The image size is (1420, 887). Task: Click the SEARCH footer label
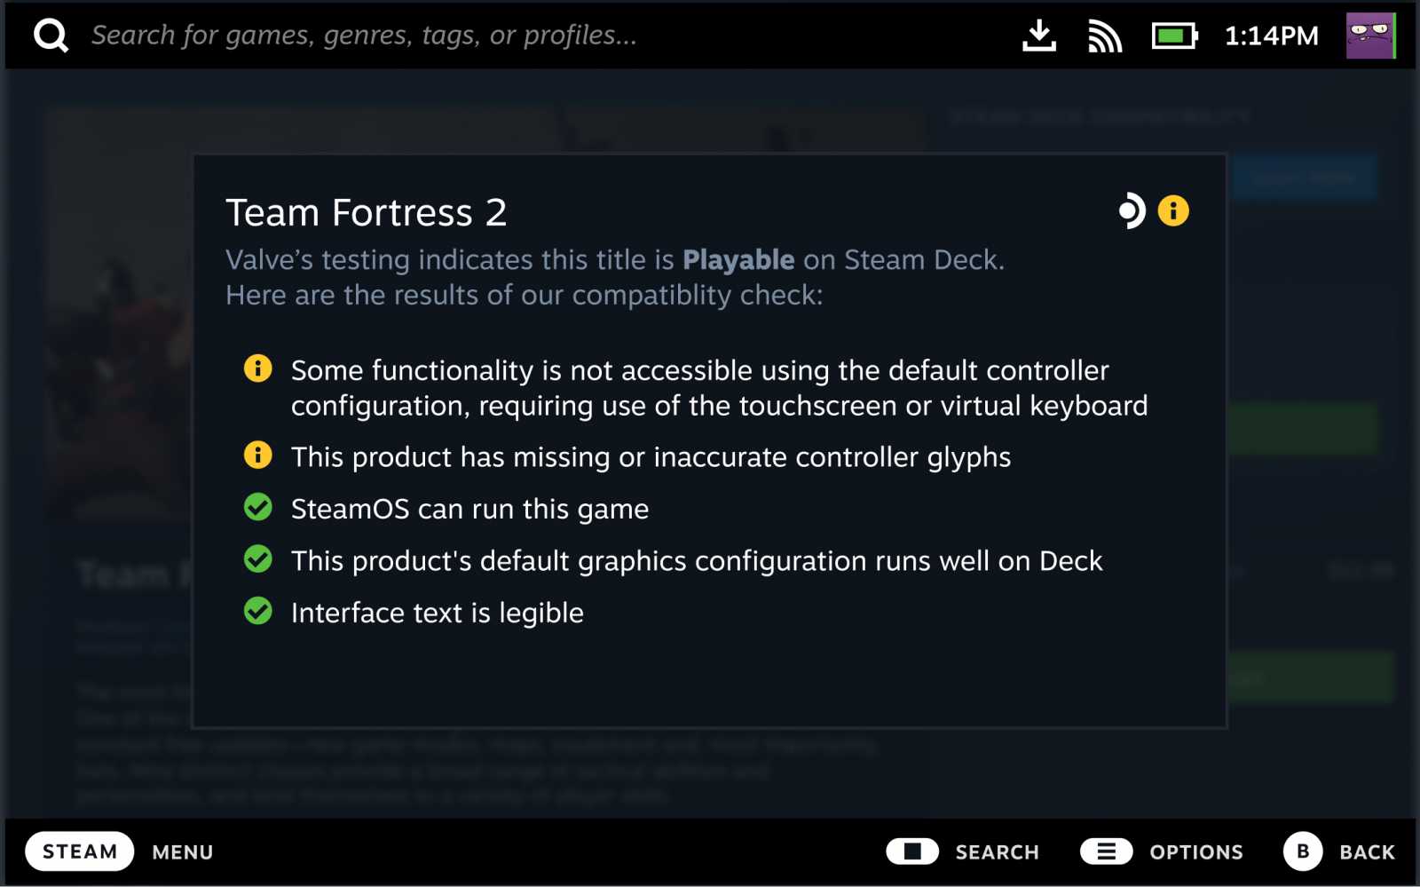(998, 852)
